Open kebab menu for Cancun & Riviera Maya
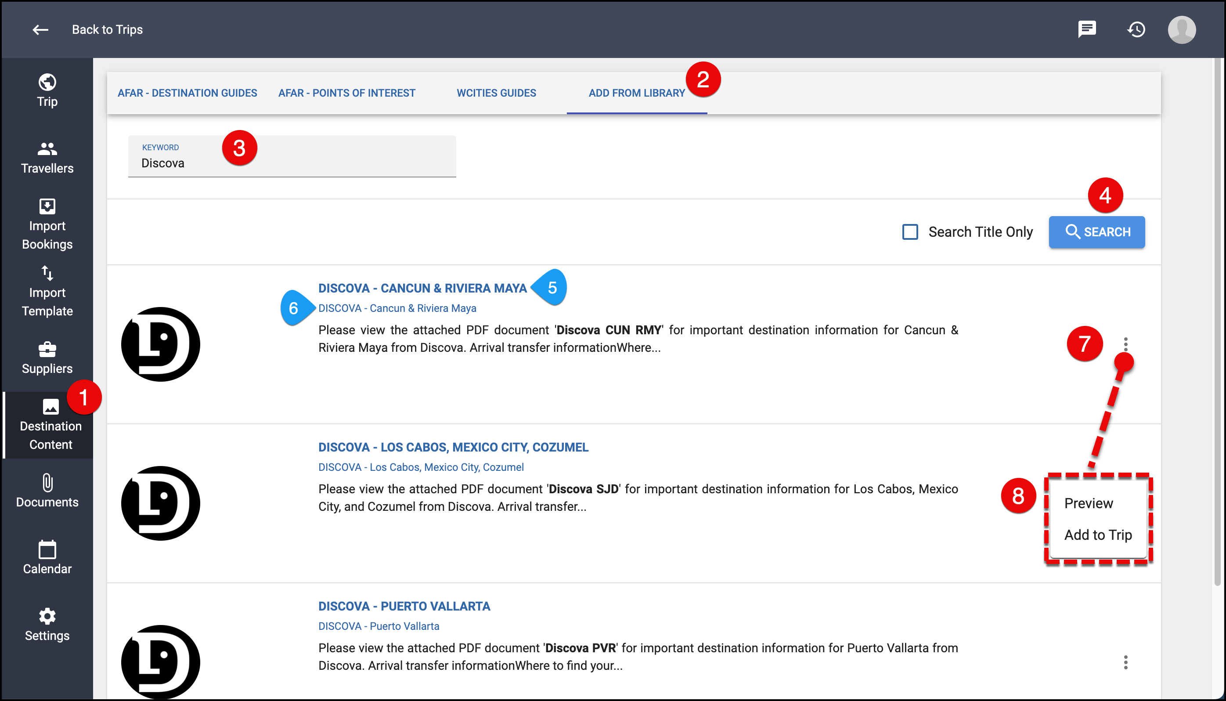Image resolution: width=1226 pixels, height=701 pixels. (1125, 344)
